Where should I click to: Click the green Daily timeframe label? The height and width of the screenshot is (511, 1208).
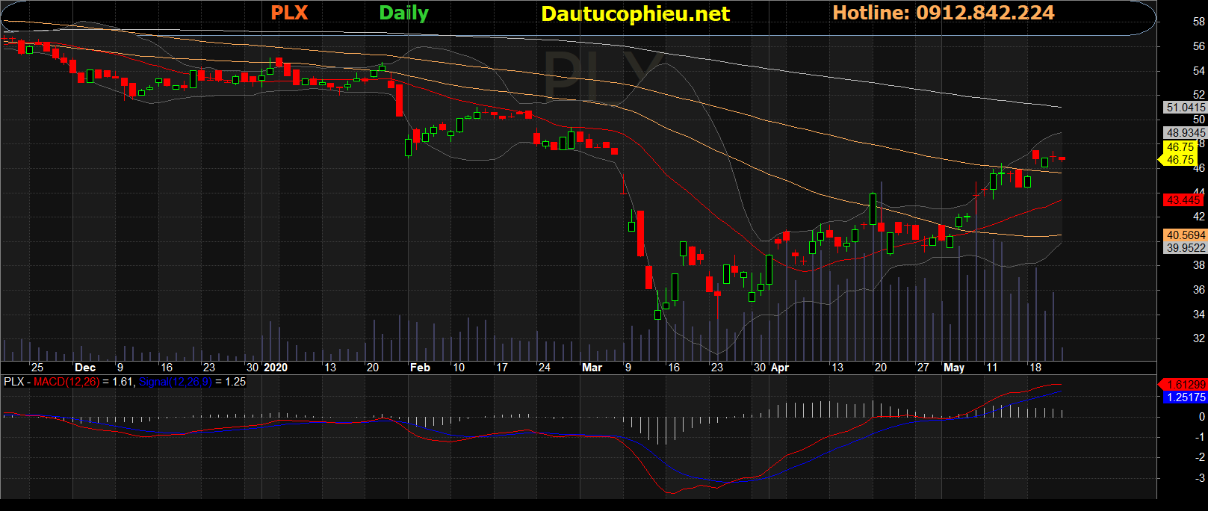403,13
